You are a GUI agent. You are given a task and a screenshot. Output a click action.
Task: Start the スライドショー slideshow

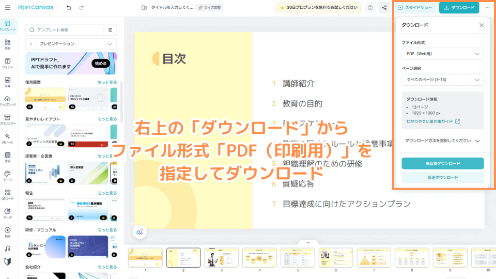point(415,8)
